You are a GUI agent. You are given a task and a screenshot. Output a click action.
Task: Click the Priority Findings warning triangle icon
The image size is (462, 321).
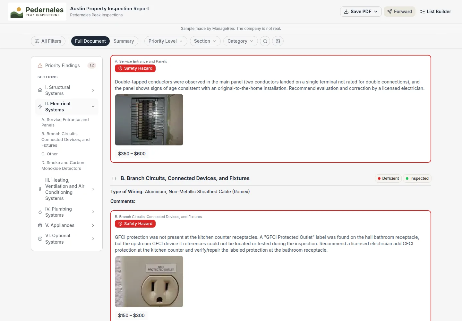click(40, 65)
